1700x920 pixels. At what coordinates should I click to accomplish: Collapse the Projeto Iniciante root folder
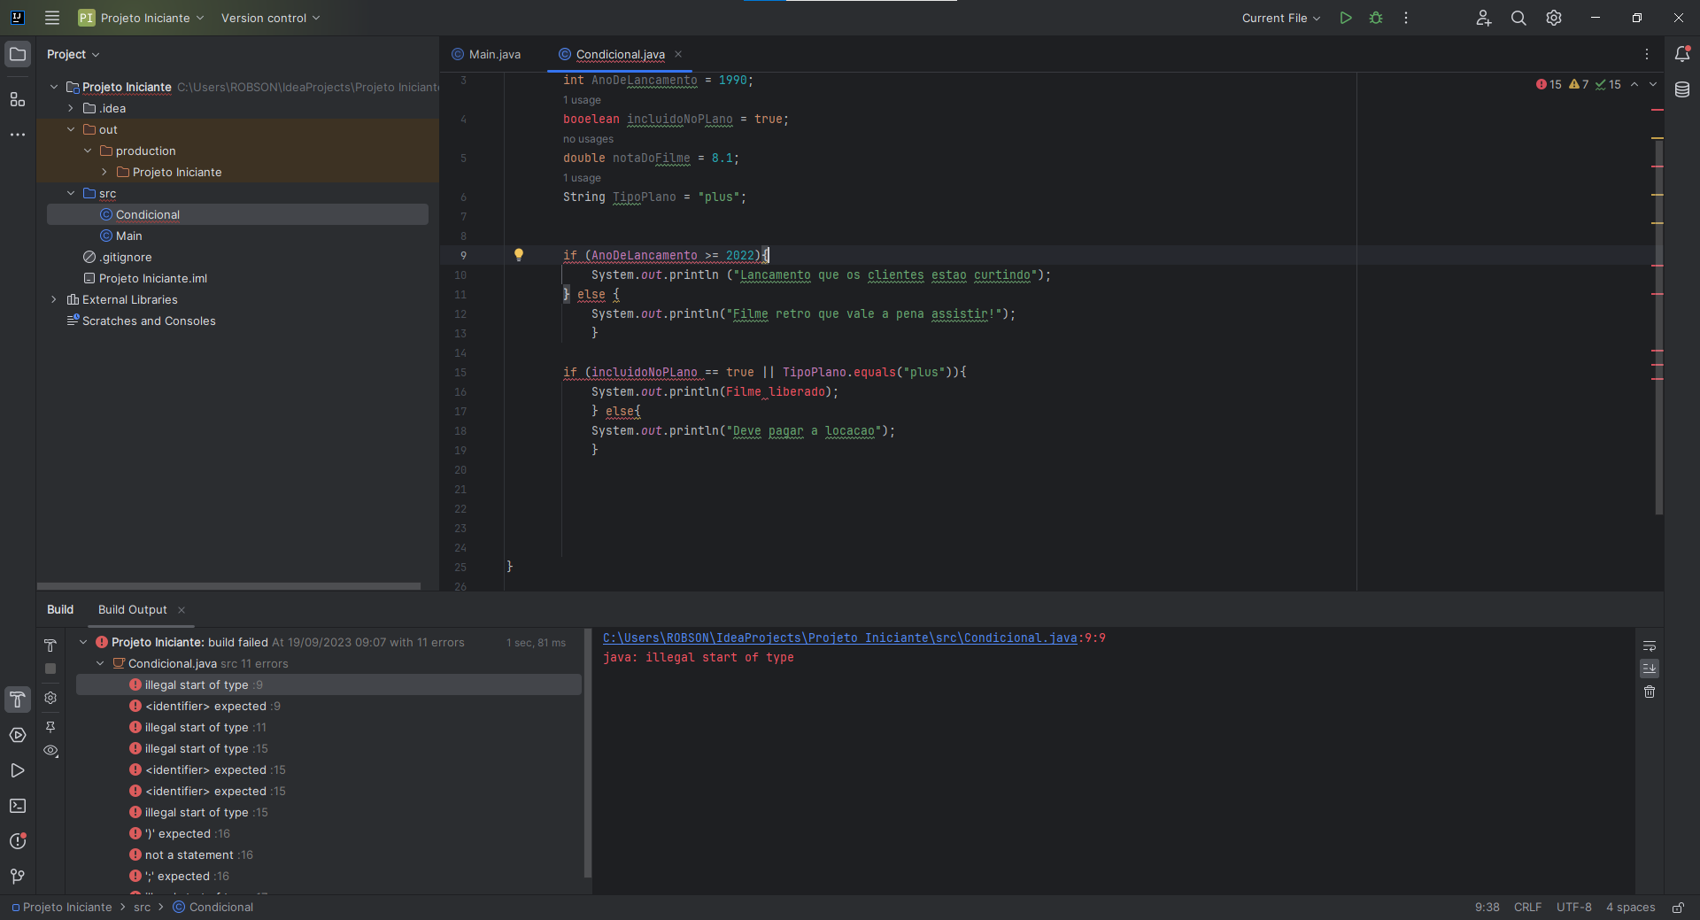[54, 87]
